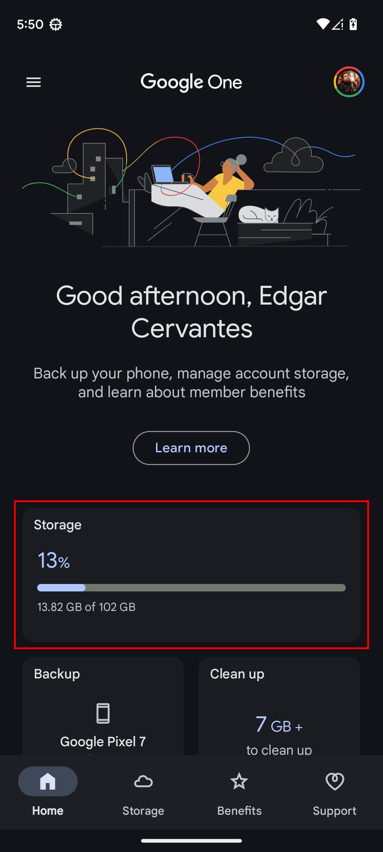Switch to the Support tab label
The width and height of the screenshot is (383, 852).
click(335, 811)
